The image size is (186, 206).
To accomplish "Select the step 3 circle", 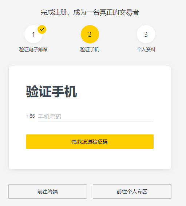I will click(146, 34).
